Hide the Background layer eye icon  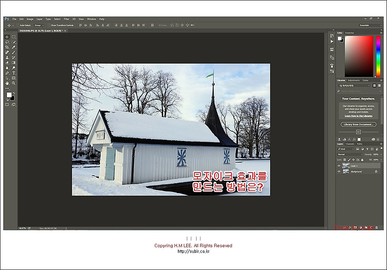point(339,171)
